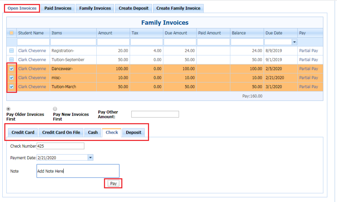337x202 pixels.
Task: Click Partial Pay for the Tuition-September invoice
Action: pos(309,59)
